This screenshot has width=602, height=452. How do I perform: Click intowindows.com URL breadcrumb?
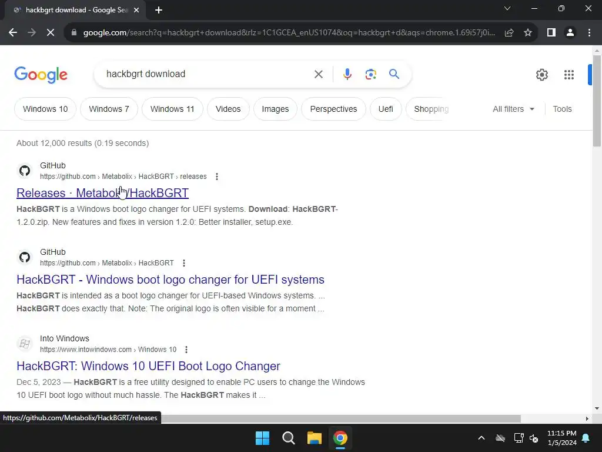108,350
